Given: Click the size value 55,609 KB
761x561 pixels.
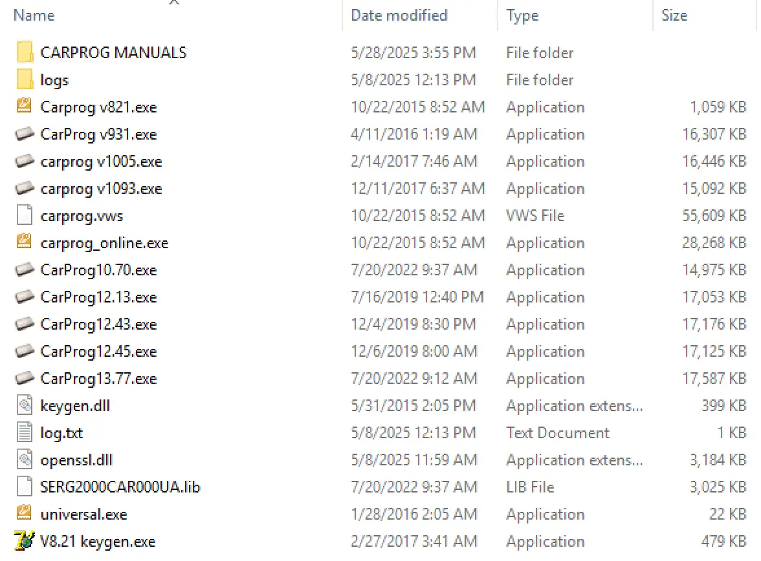Looking at the screenshot, I should point(714,215).
